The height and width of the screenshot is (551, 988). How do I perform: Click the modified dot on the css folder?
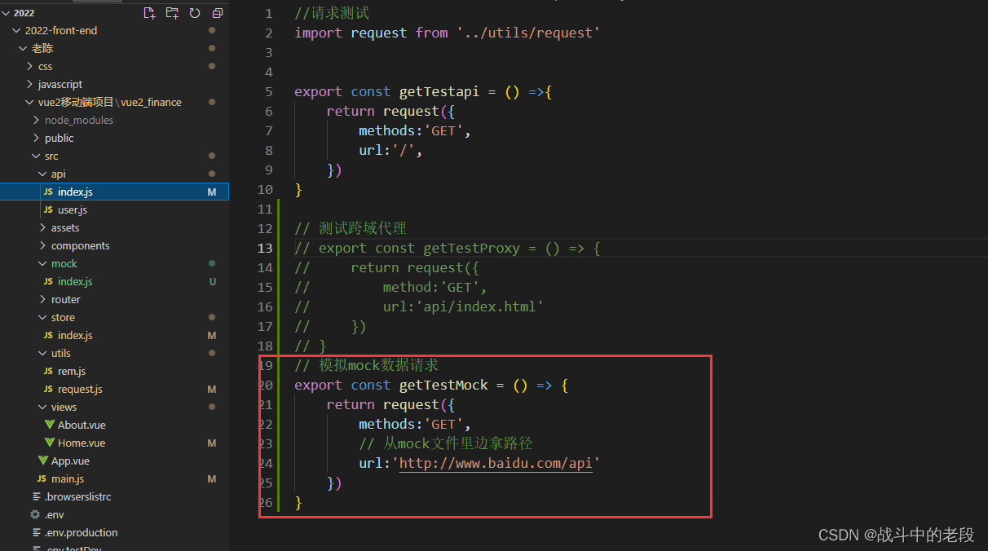[211, 66]
